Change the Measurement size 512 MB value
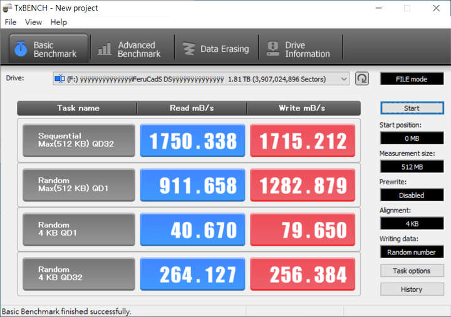The image size is (451, 317). 412,167
